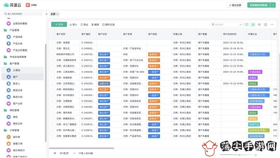
Task: Select 客户 in the sidebar
Action: pos(22,77)
